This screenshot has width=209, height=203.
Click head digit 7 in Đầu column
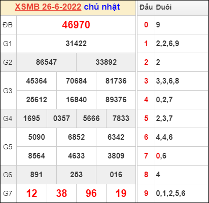pos(146,156)
